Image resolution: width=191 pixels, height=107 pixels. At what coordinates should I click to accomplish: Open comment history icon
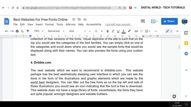tap(143, 21)
